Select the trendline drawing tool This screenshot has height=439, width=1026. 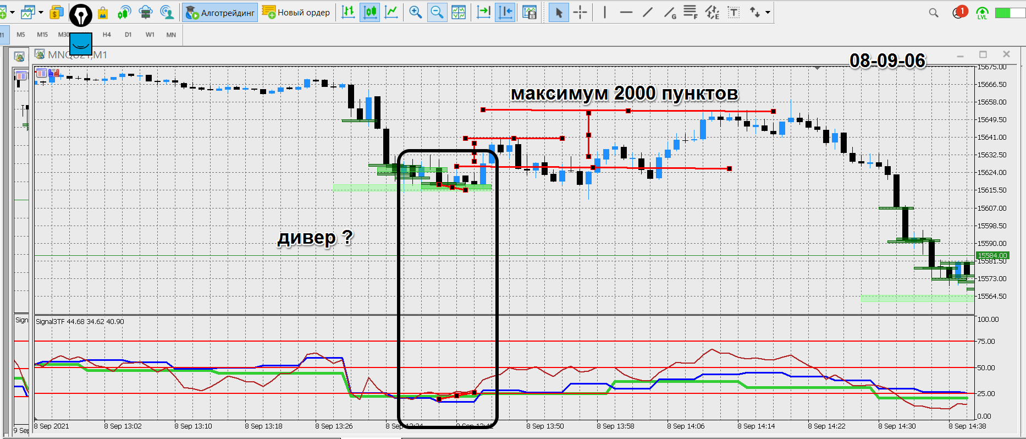pos(648,12)
